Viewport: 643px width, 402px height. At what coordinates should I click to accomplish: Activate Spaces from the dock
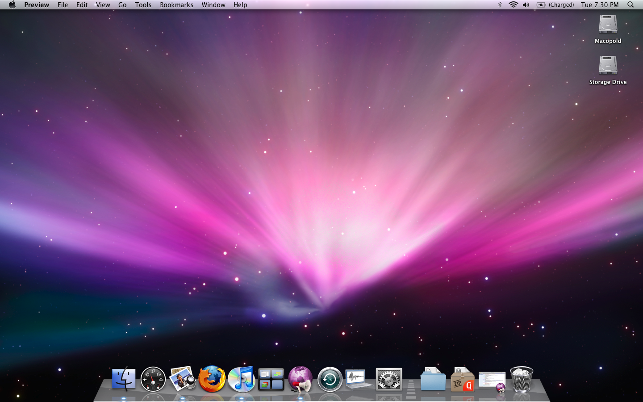pyautogui.click(x=271, y=379)
